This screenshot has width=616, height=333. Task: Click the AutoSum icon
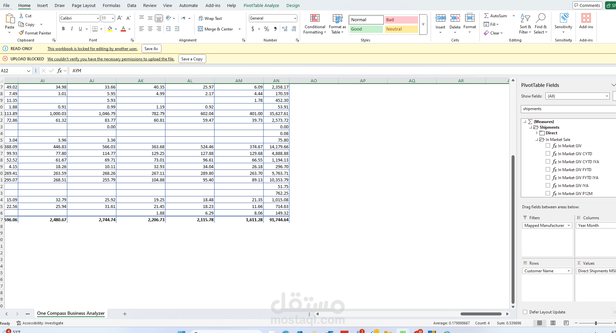tap(486, 15)
